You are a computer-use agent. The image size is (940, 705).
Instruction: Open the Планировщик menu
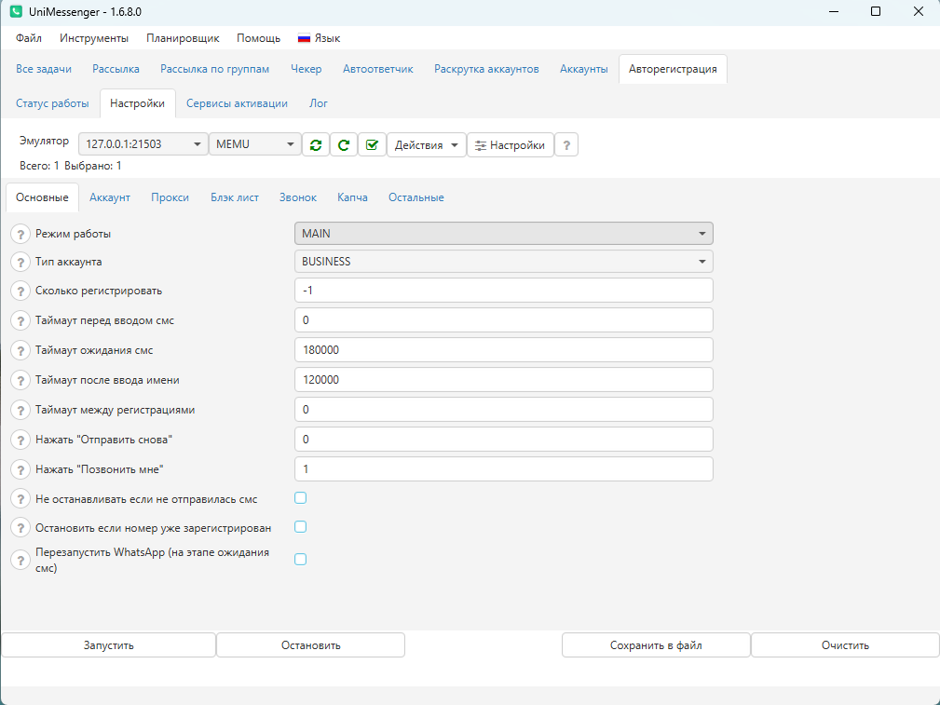(183, 38)
